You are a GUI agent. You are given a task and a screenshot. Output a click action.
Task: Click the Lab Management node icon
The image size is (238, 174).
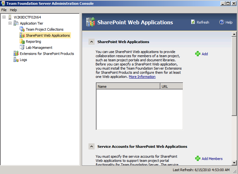coord(22,48)
